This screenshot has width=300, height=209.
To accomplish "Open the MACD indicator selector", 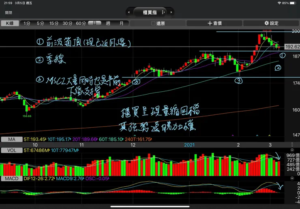I will [12, 179].
